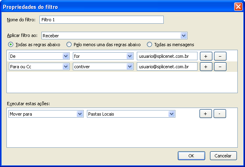Click the Cancelar button

pyautogui.click(x=223, y=156)
